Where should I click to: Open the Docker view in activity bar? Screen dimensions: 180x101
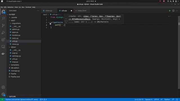coord(3,54)
